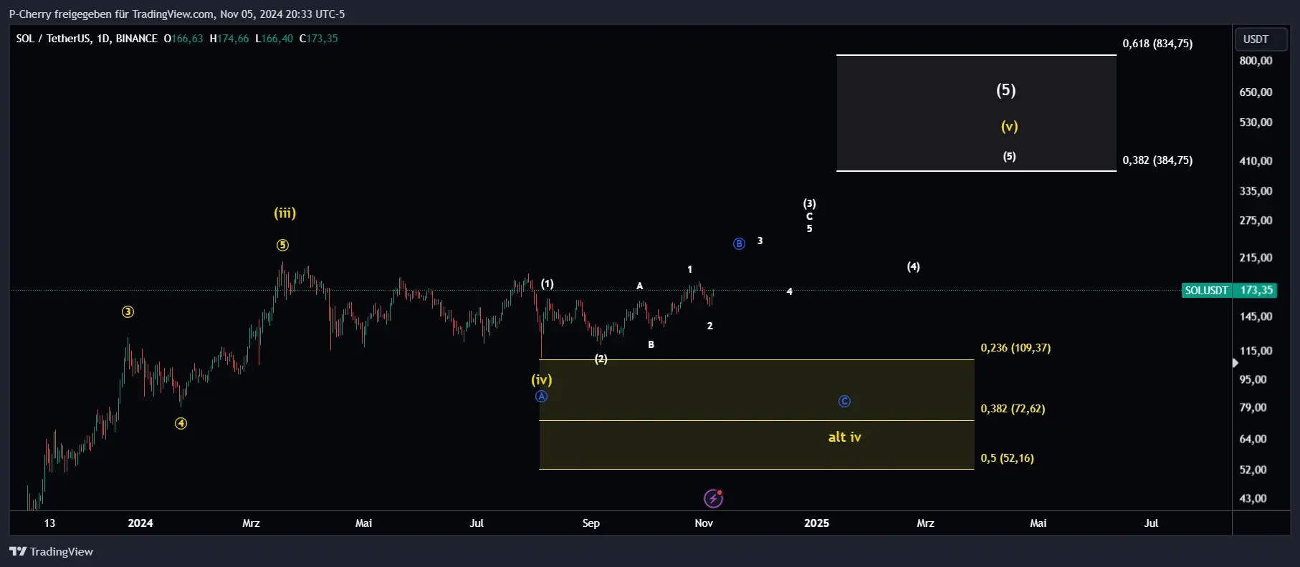1300x567 pixels.
Task: Click the small white triangle marker on the price axis
Action: click(x=1235, y=363)
